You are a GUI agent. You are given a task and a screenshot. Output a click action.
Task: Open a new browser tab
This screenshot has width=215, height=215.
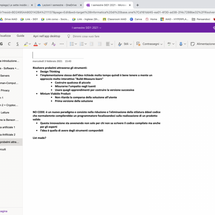(x=138, y=5)
